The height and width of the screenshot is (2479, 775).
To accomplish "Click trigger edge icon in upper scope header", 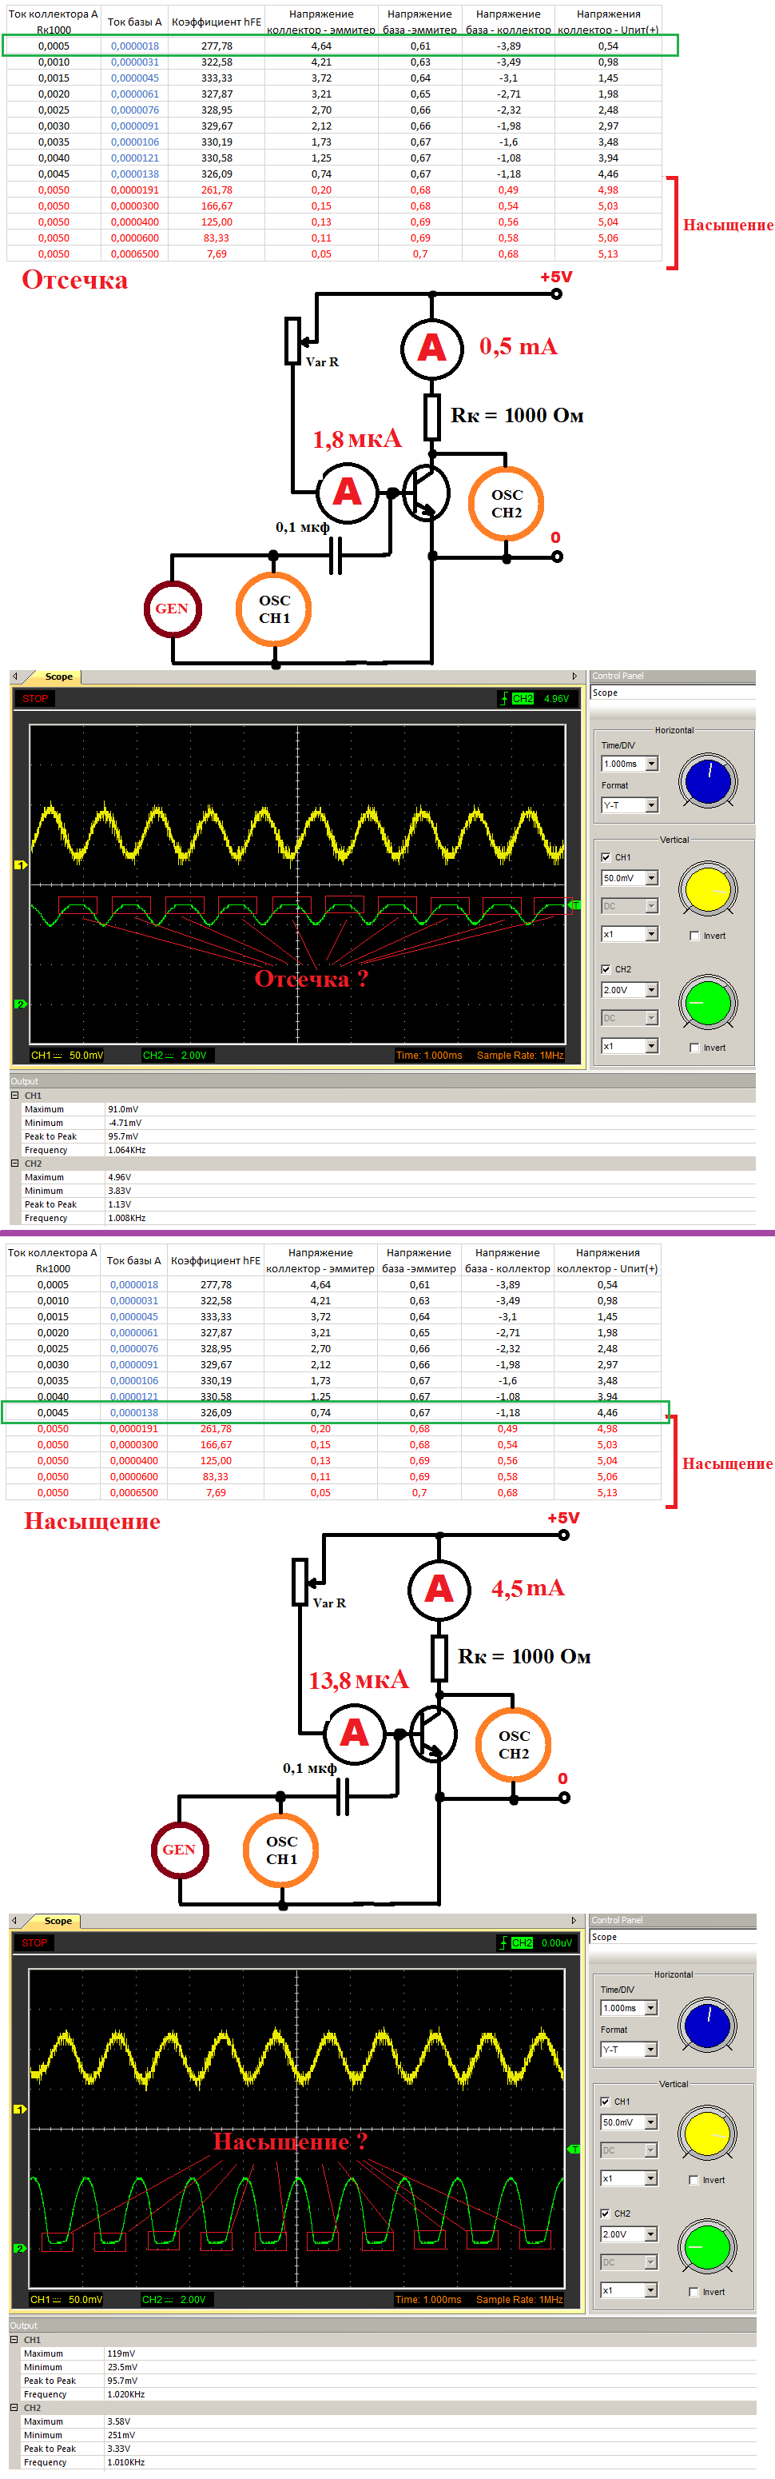I will click(504, 699).
